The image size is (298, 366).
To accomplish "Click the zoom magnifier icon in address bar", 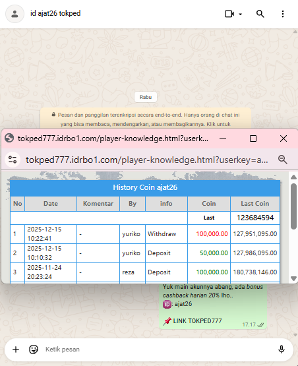I will coord(282,160).
